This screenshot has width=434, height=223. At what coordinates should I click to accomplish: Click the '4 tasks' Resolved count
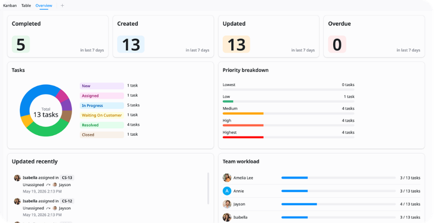(x=133, y=125)
